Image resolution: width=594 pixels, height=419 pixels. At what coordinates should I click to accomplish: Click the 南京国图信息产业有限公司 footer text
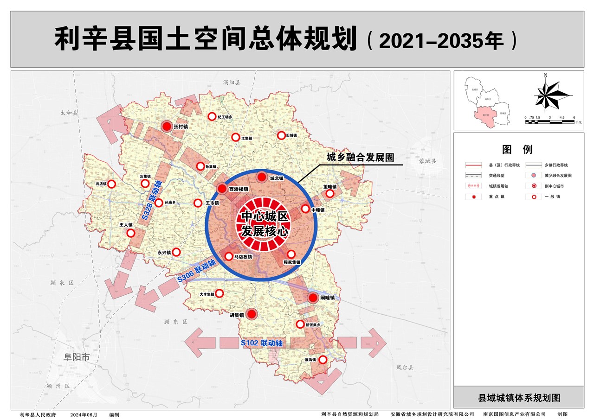click(x=515, y=414)
